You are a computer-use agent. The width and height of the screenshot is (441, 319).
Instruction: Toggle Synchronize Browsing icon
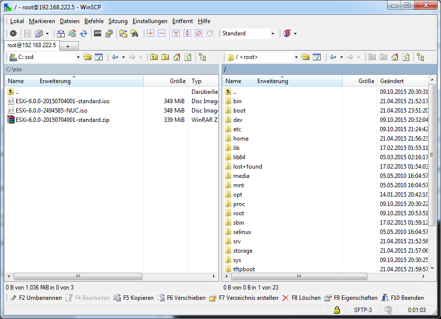(x=123, y=33)
